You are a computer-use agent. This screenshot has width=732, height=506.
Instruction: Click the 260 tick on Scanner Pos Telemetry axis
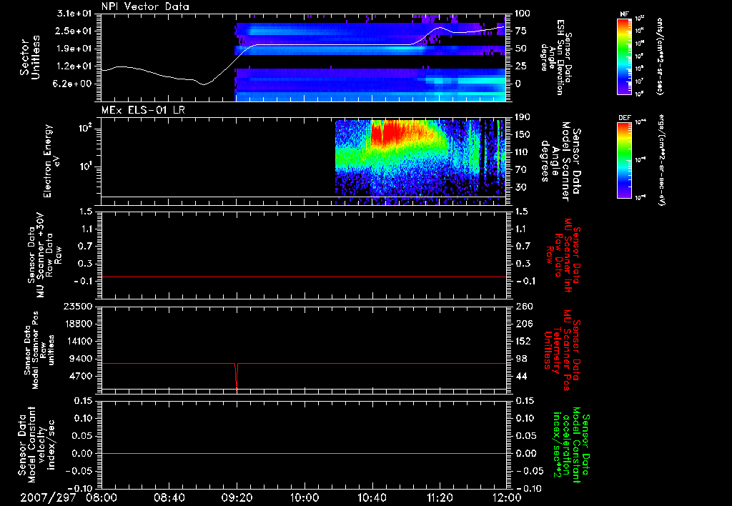tap(523, 307)
